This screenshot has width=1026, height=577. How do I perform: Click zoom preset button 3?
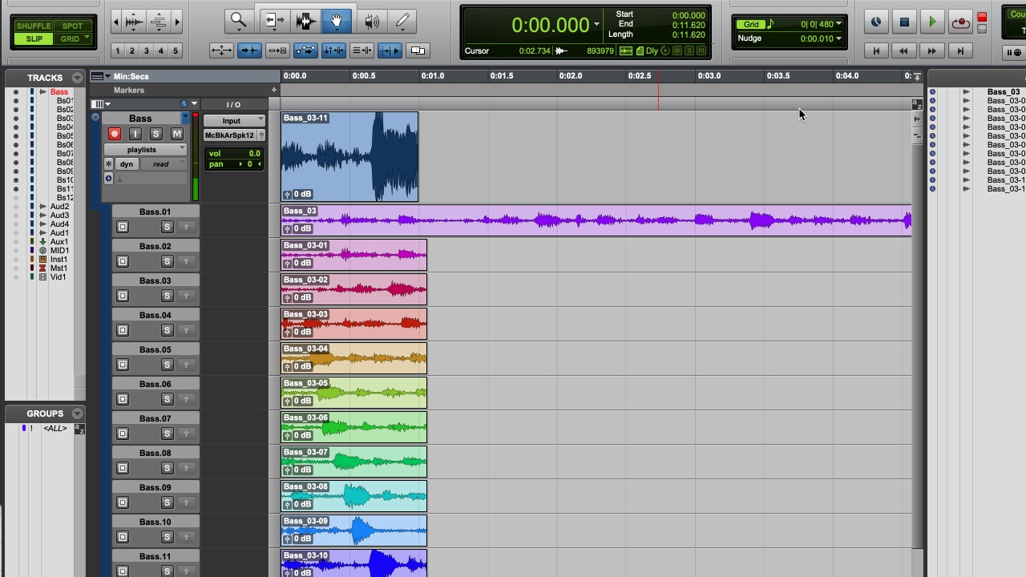click(x=146, y=50)
